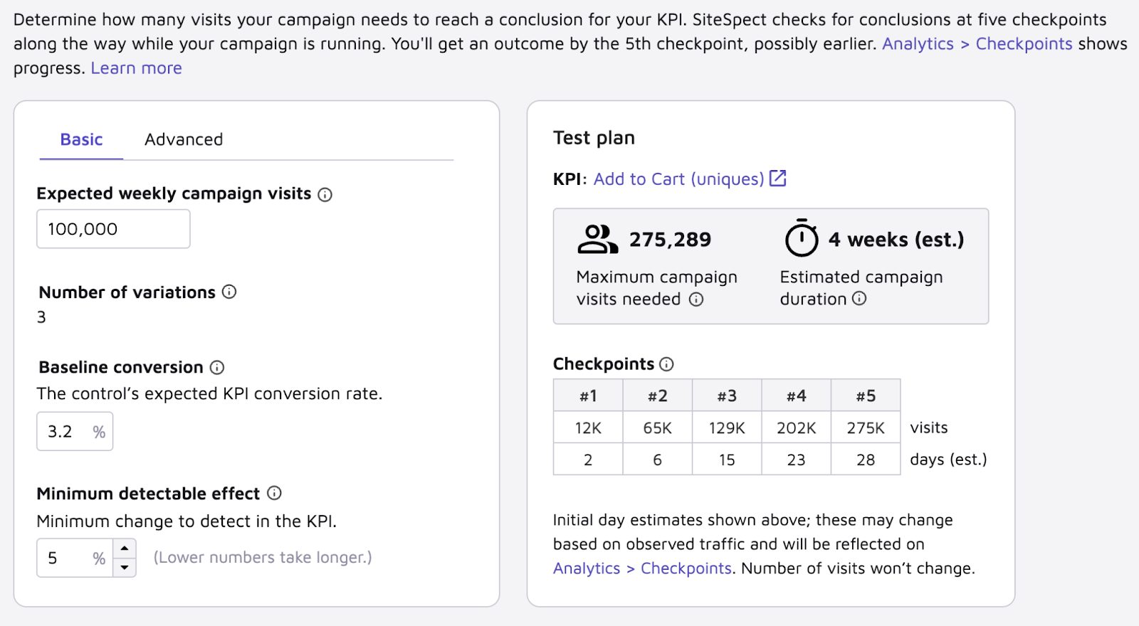The image size is (1139, 626).
Task: Increase minimum detectable effect with up arrow
Action: pyautogui.click(x=125, y=548)
